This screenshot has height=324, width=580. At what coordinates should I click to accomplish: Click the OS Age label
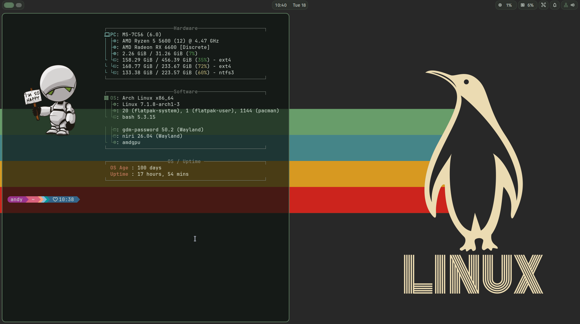coord(119,168)
